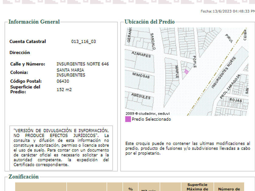Click the pink Predio Seleccionado legend swatch

click(x=128, y=119)
